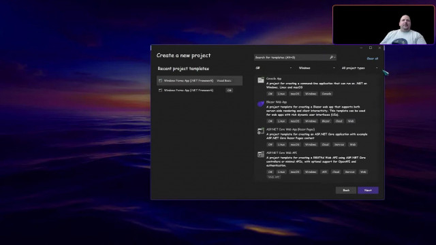Image resolution: width=436 pixels, height=245 pixels.
Task: Click the Web API tag on the last row
Action: [273, 177]
